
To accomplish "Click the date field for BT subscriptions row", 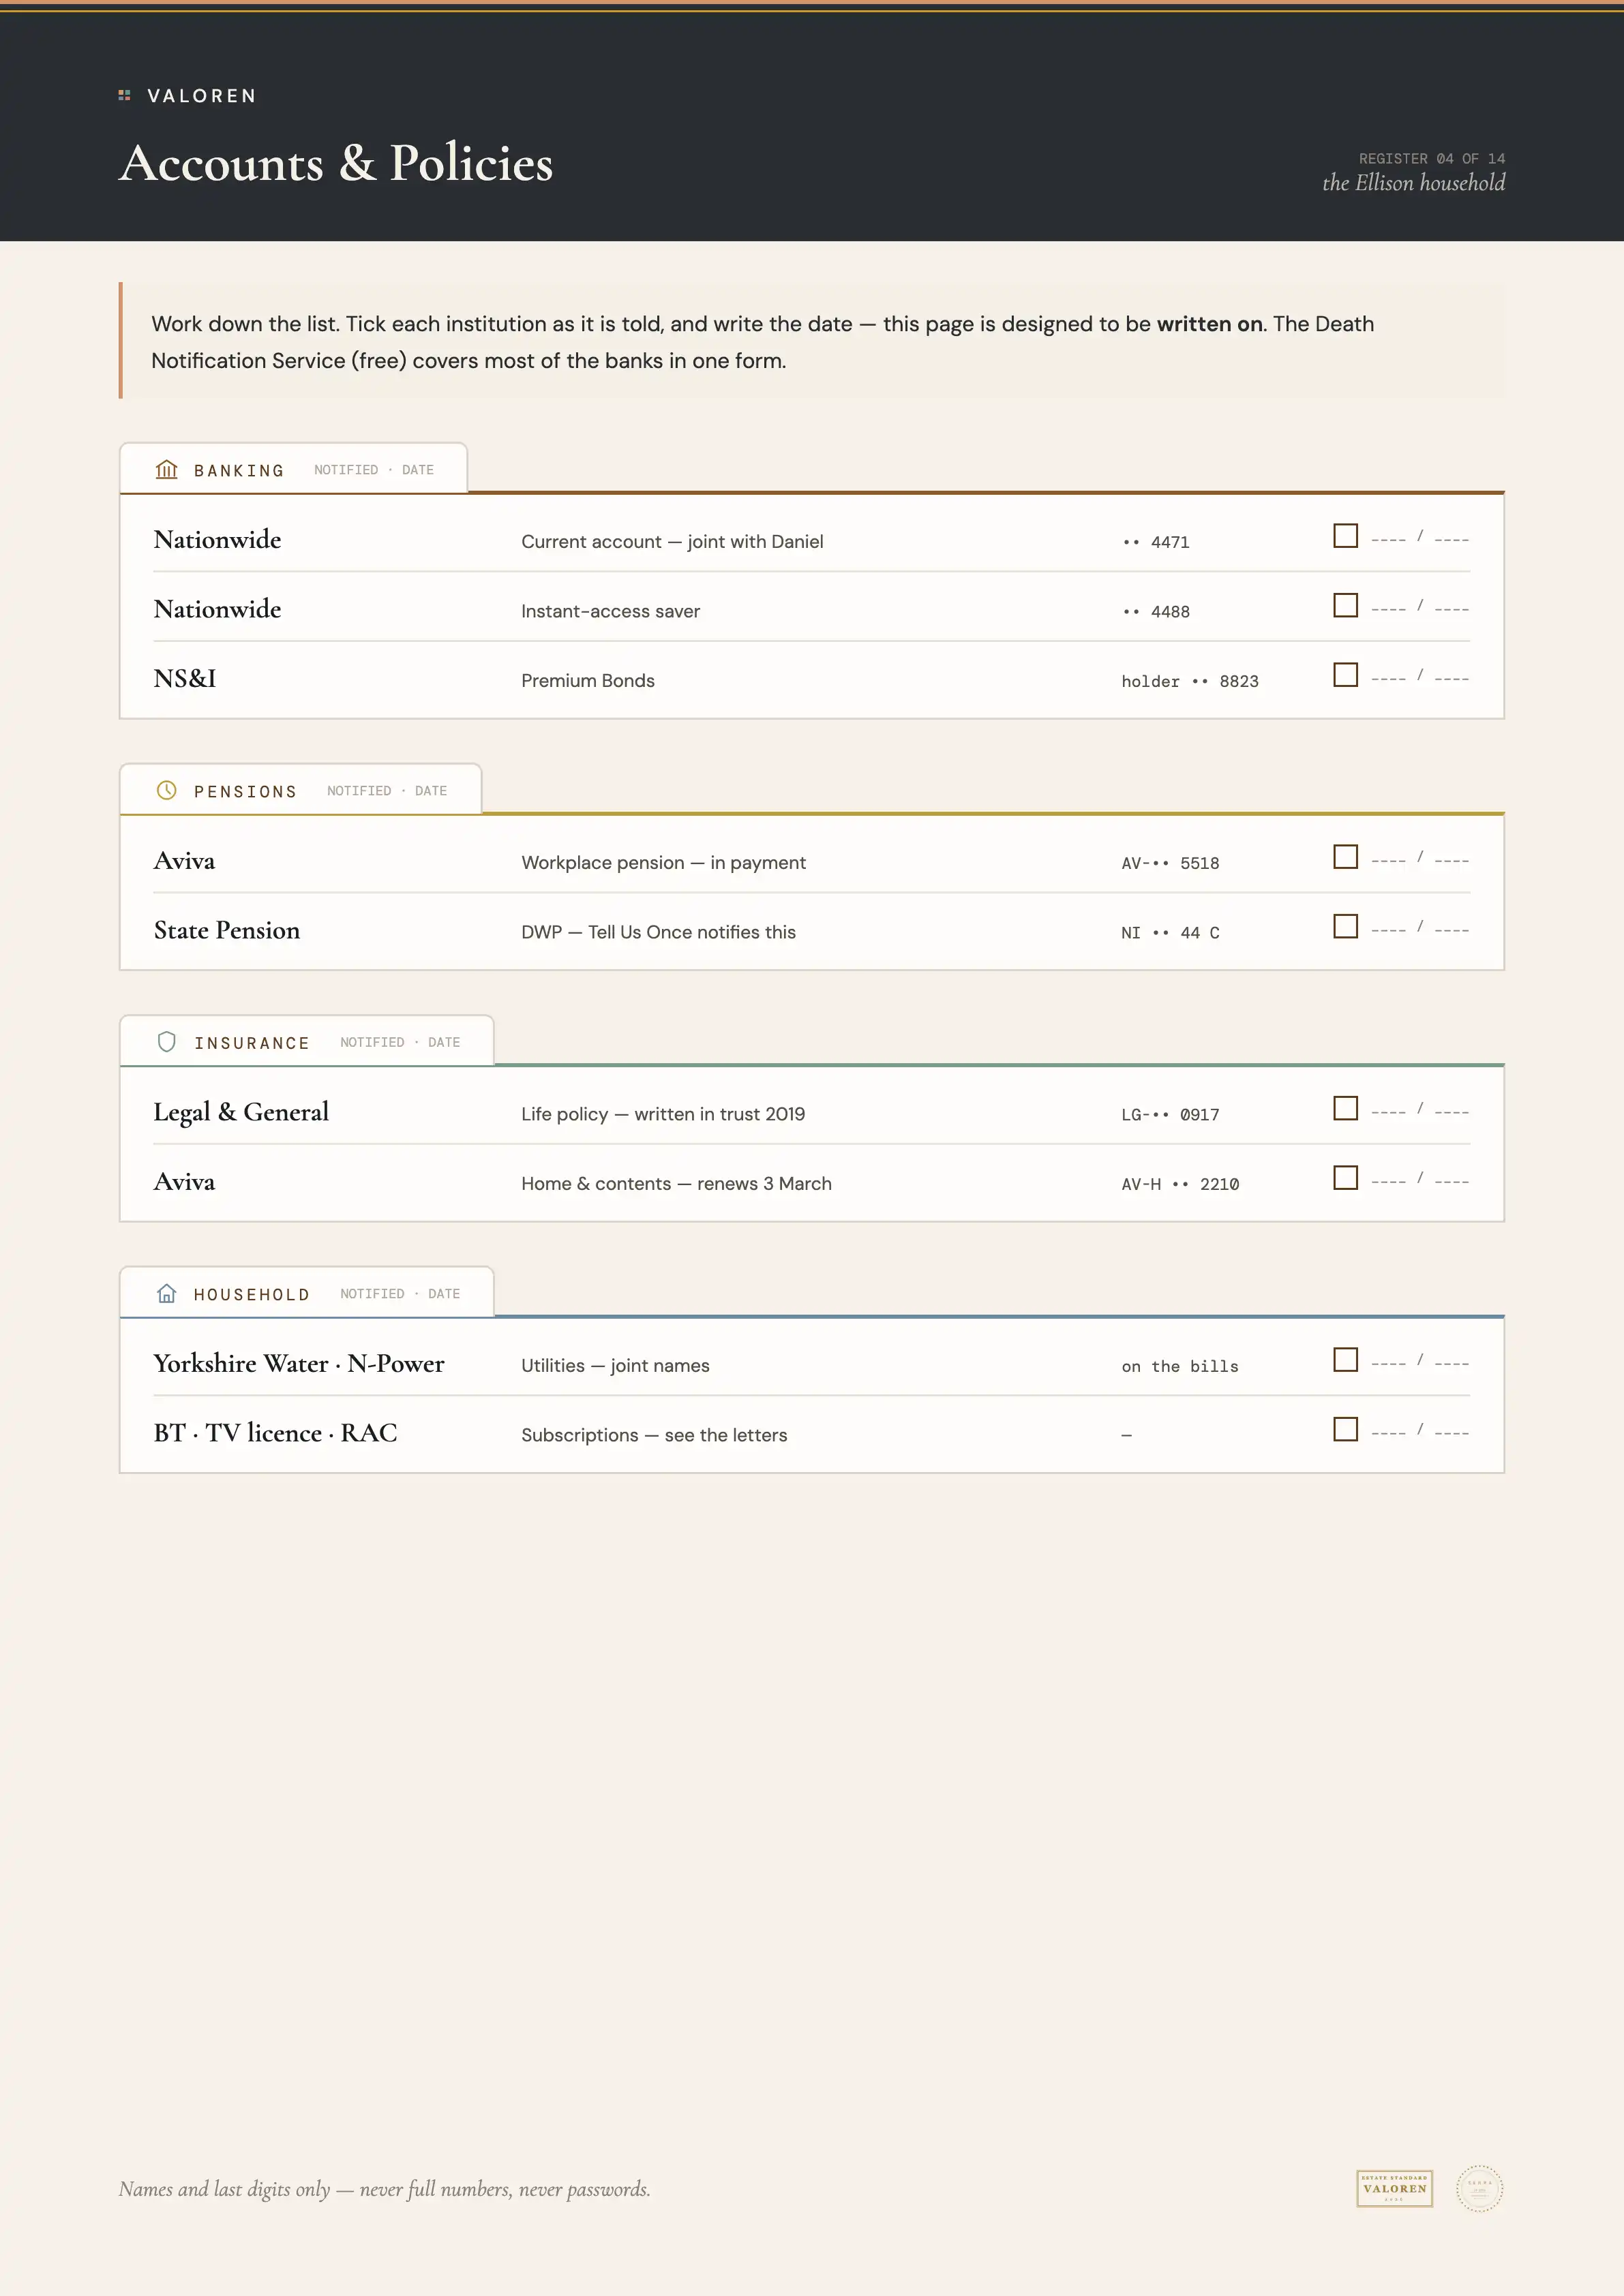I will click(x=1420, y=1431).
